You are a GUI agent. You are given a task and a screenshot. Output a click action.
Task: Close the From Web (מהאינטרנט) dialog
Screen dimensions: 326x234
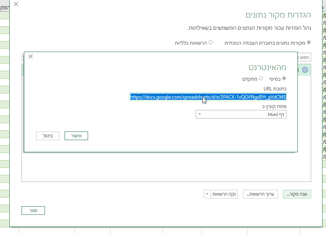[31, 56]
